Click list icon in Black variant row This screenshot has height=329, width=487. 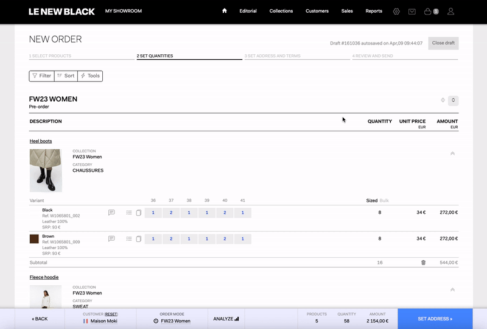pyautogui.click(x=129, y=213)
